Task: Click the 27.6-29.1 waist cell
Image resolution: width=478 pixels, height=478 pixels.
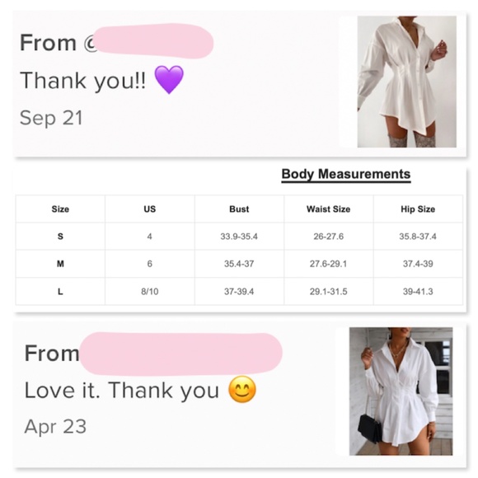Action: pyautogui.click(x=329, y=264)
